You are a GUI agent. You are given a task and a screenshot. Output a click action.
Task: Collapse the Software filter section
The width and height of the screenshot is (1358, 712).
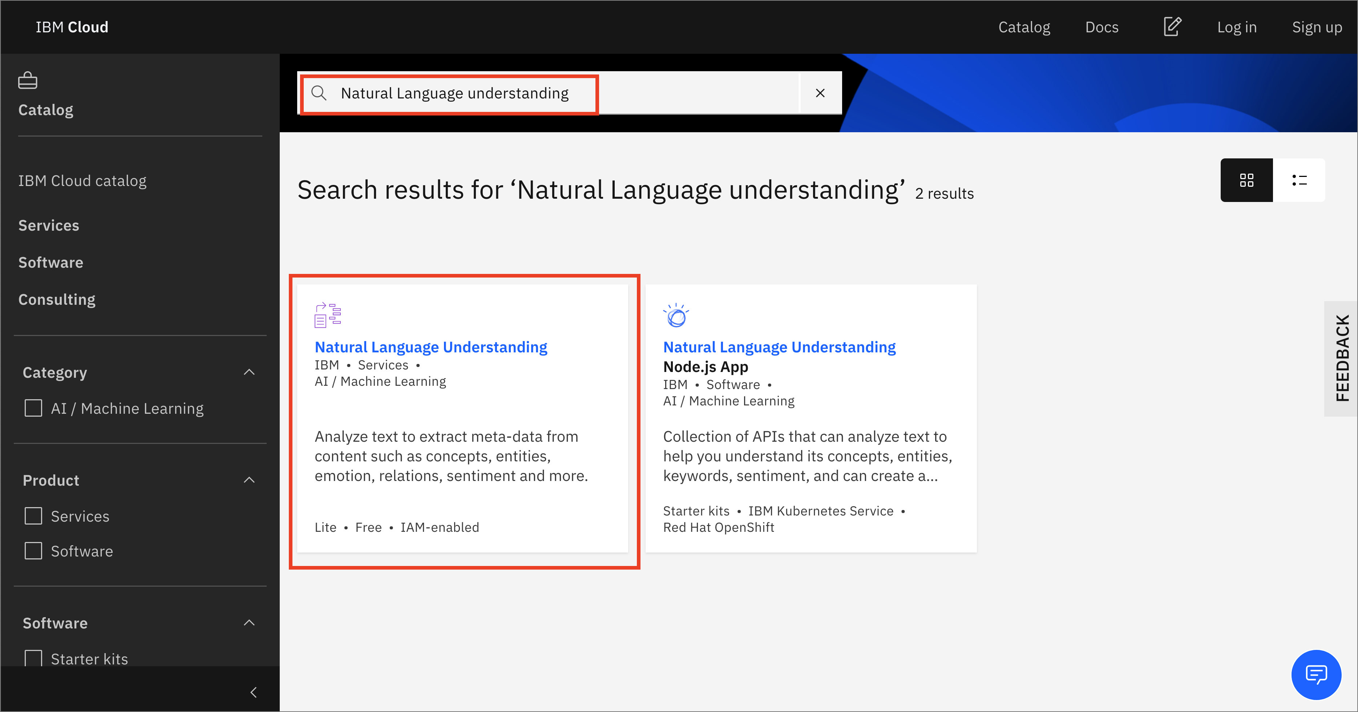(x=249, y=623)
